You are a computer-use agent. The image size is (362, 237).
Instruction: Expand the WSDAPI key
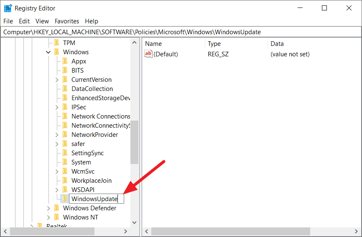[x=57, y=190]
